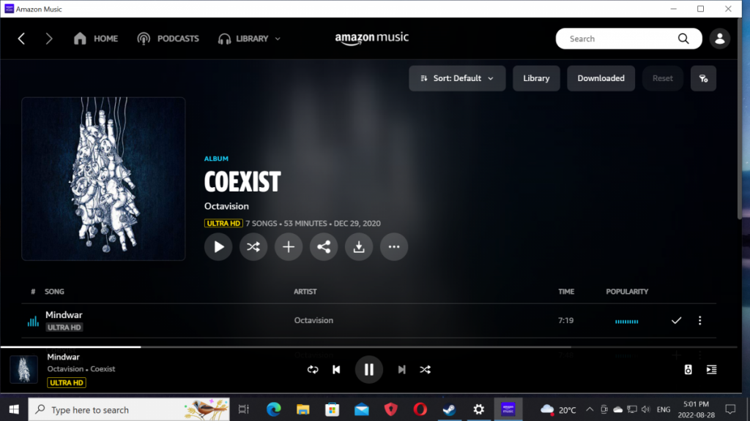
Task: Open the Mail app from the taskbar
Action: pos(362,409)
